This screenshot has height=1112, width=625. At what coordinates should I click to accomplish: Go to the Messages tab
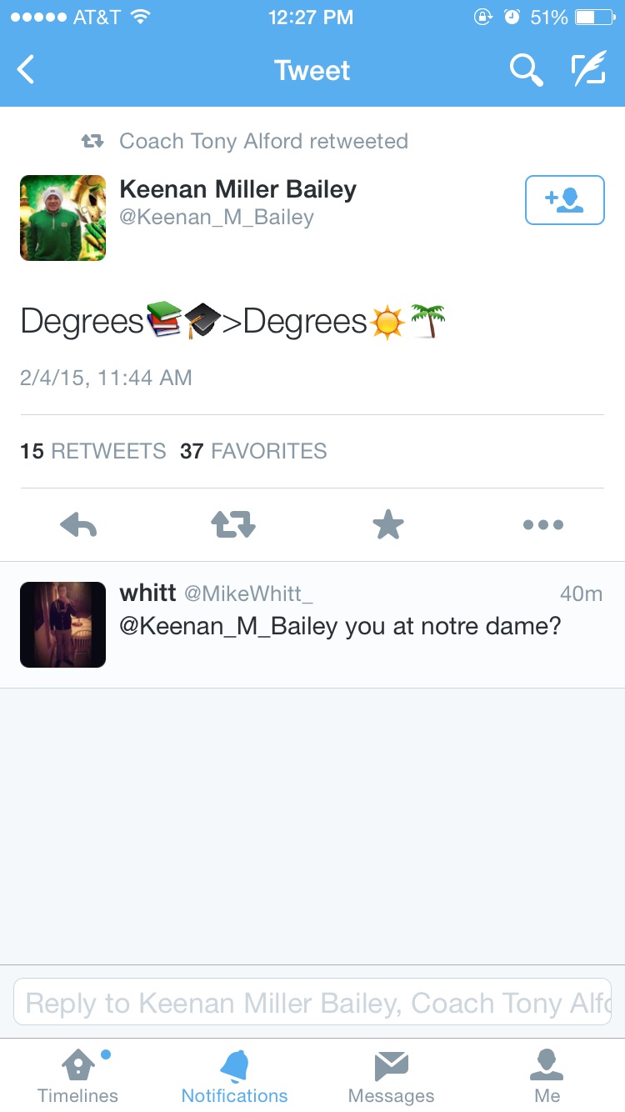[391, 1075]
